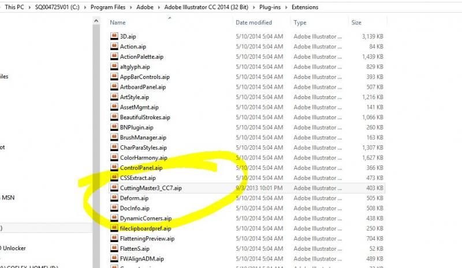This screenshot has width=462, height=268.
Task: Click the ActionPalette.aip file icon
Action: pyautogui.click(x=114, y=56)
